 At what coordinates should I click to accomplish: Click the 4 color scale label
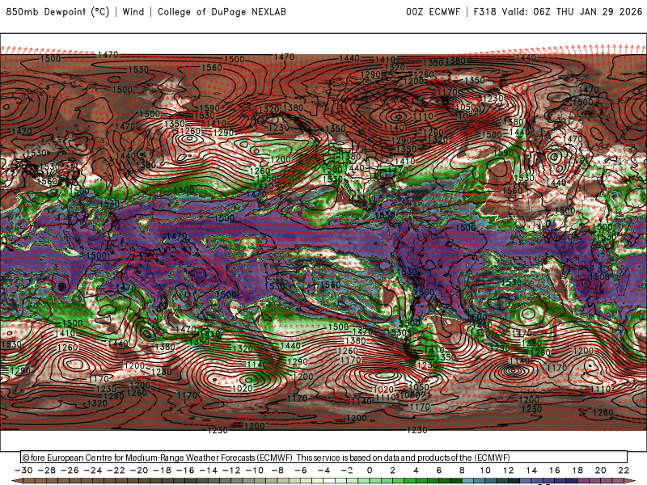[x=416, y=470]
